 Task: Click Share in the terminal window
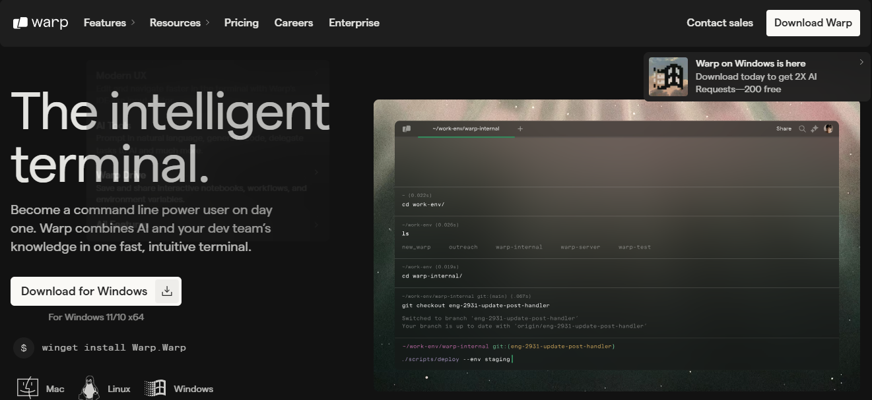click(784, 129)
